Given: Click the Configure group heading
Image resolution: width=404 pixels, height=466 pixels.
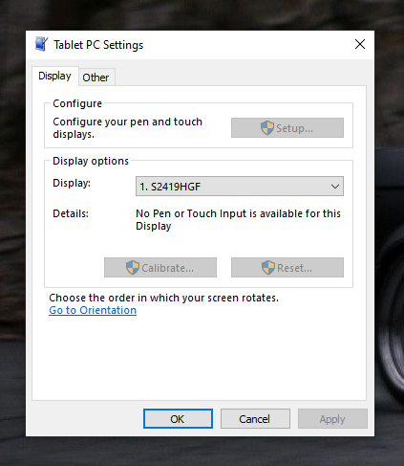Looking at the screenshot, I should coord(77,103).
